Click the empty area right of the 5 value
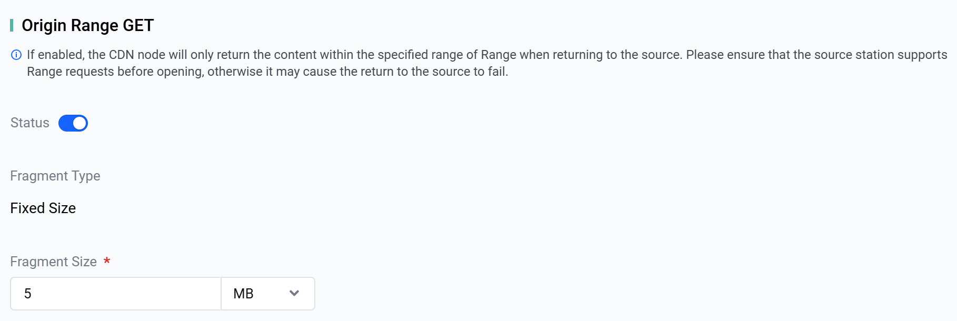 132,294
